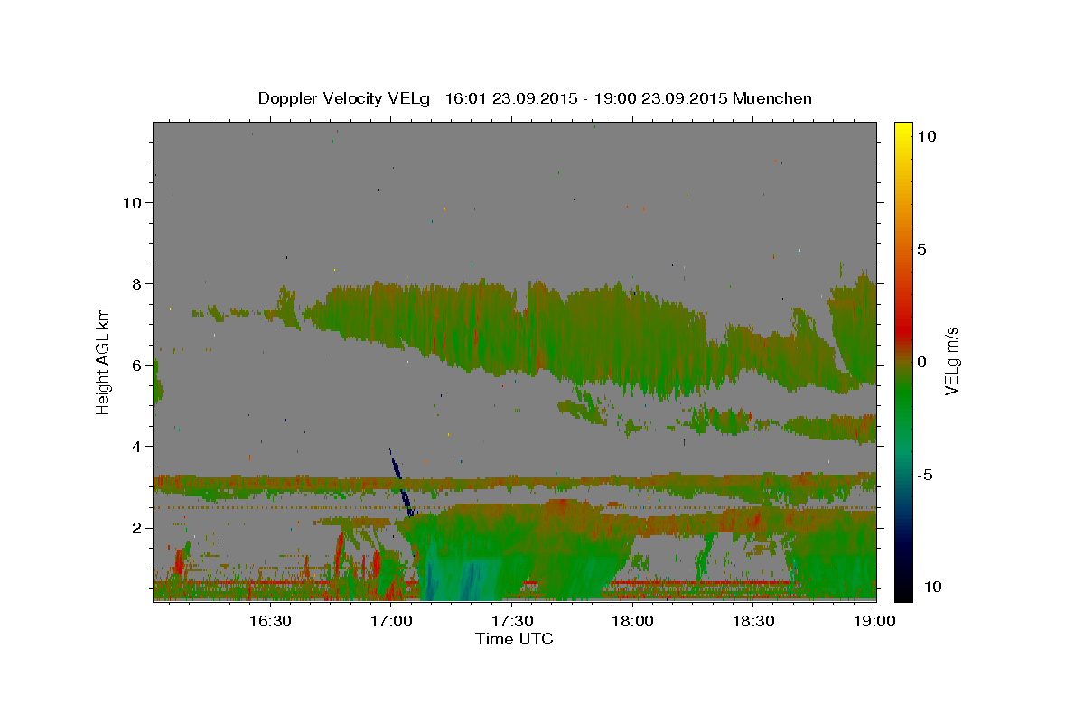
Task: Click the colorbar top tick label 10
Action: click(927, 136)
